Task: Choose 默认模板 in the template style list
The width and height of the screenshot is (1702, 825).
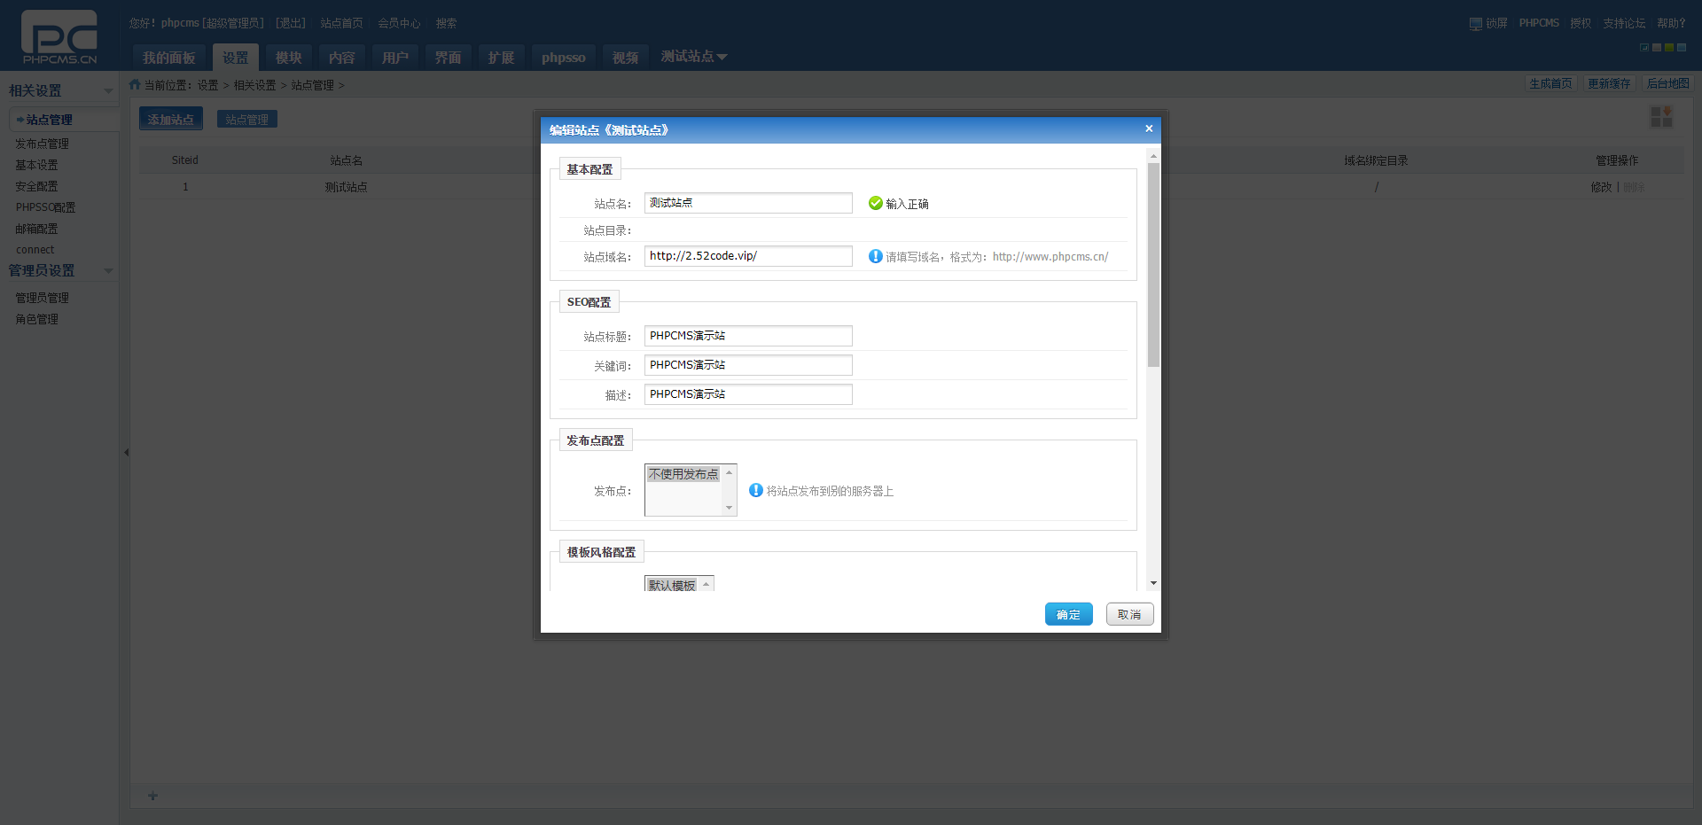Action: click(671, 586)
